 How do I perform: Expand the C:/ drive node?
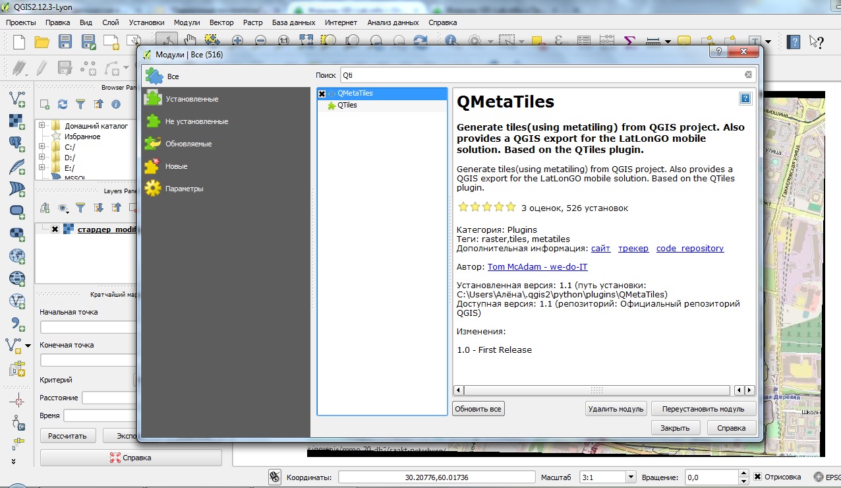click(42, 146)
